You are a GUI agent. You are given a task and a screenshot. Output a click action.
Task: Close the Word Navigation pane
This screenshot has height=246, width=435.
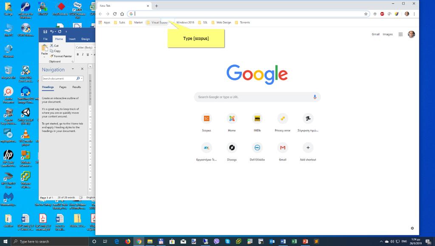(82, 69)
